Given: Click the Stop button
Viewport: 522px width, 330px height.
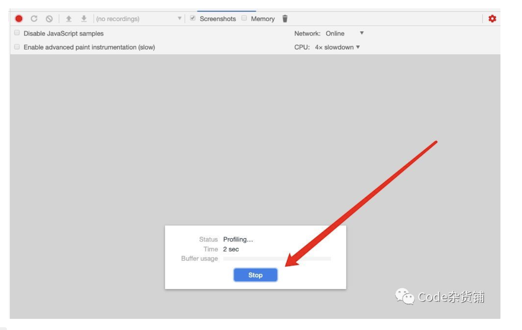Looking at the screenshot, I should tap(255, 275).
